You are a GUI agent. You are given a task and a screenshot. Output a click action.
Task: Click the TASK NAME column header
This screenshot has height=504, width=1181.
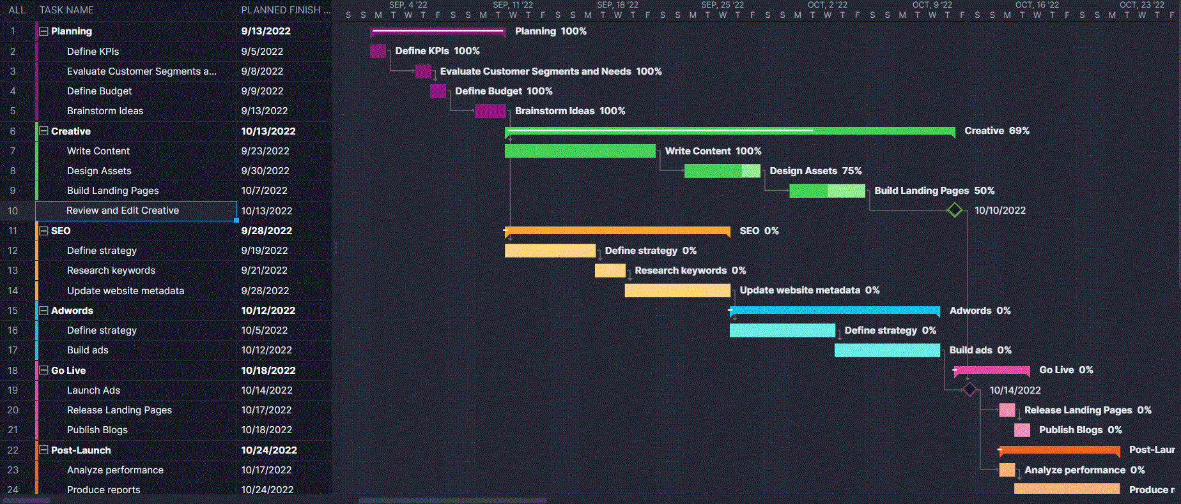click(x=66, y=10)
